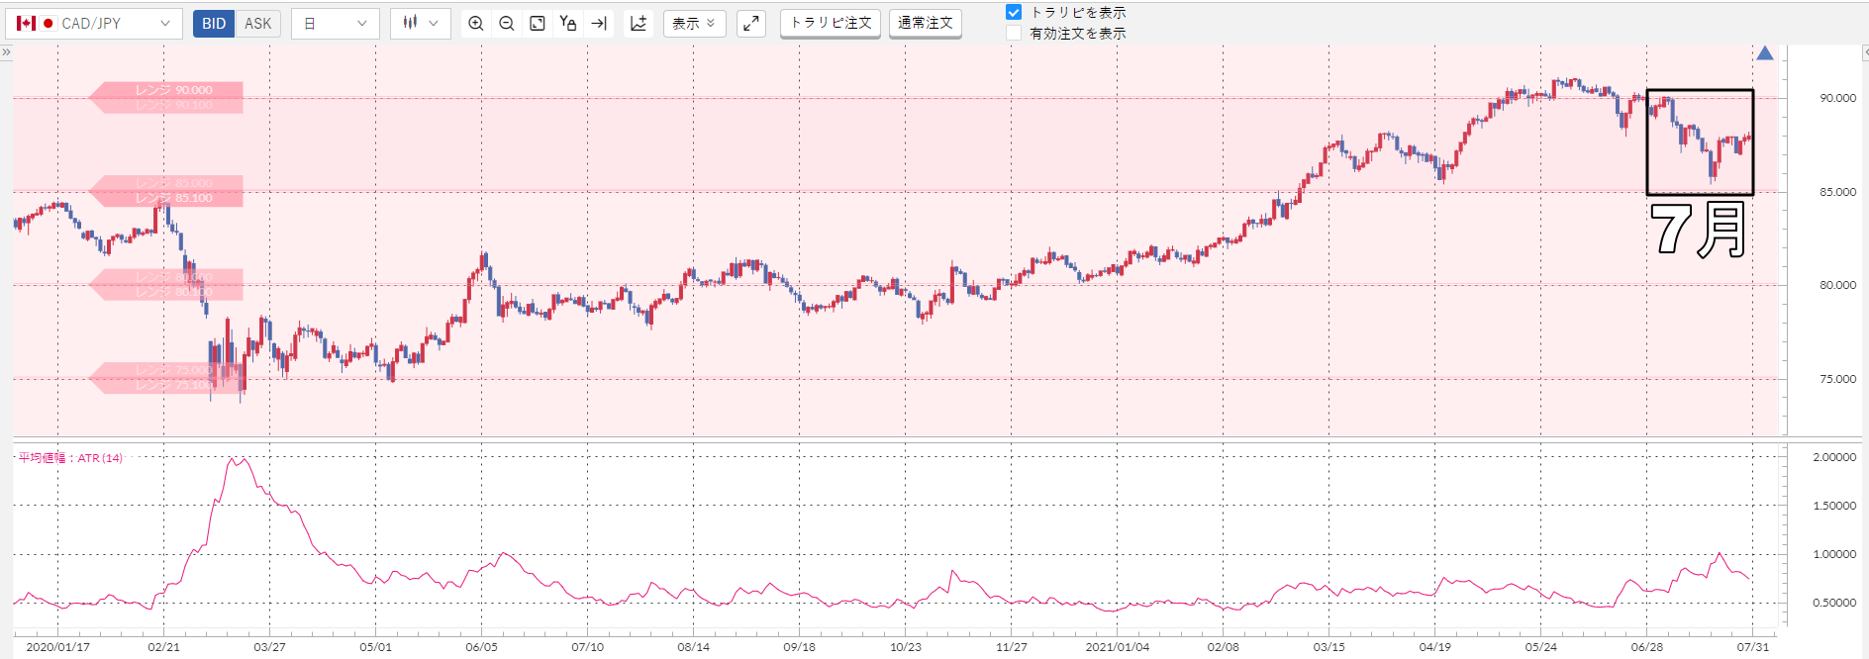The image size is (1869, 659).
Task: Check the 有効注文を表示 checkbox
Action: click(x=1014, y=33)
